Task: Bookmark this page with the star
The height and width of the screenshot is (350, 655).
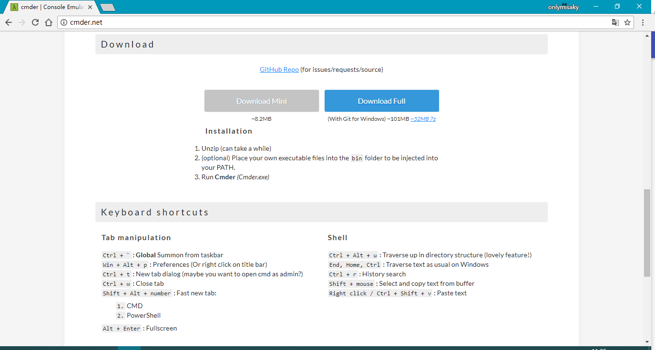Action: [627, 22]
